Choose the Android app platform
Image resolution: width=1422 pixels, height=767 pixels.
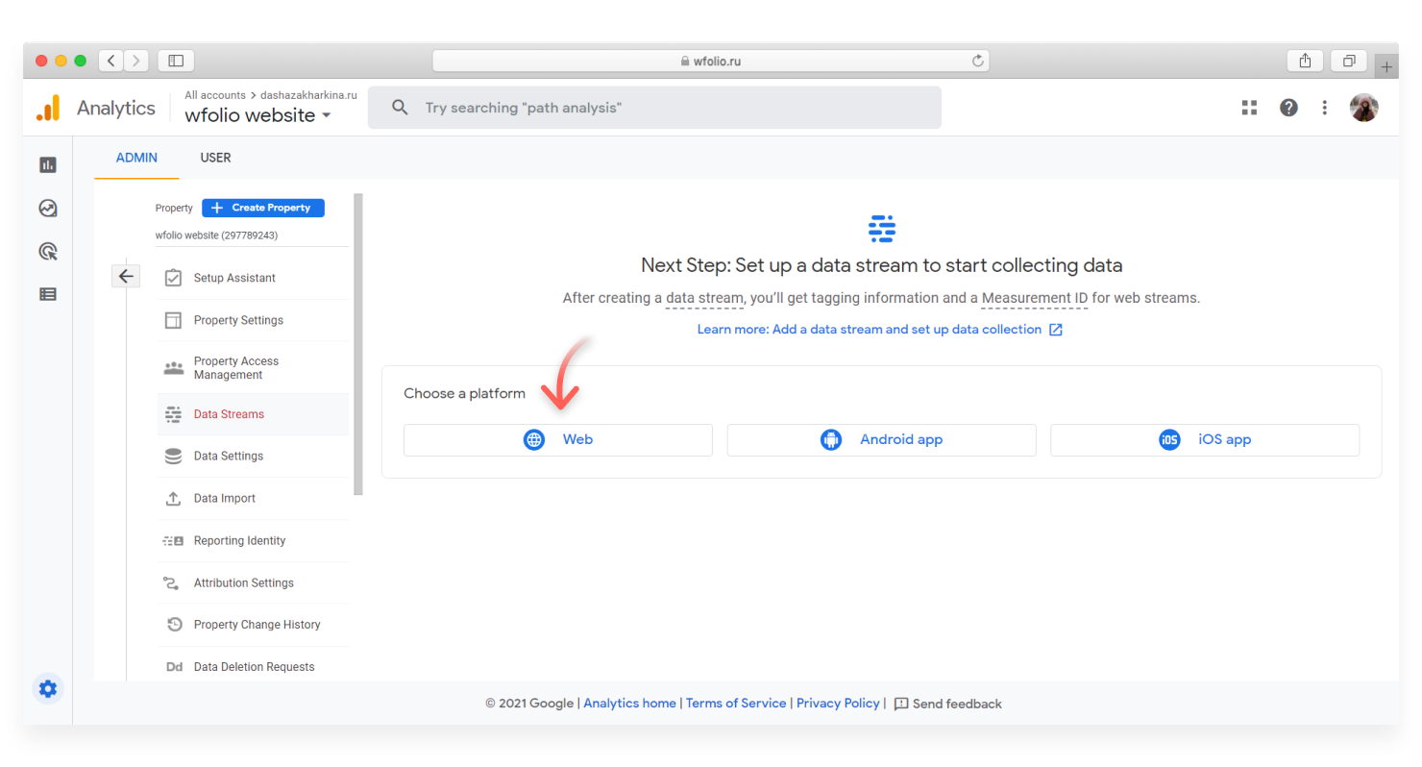[x=881, y=439]
